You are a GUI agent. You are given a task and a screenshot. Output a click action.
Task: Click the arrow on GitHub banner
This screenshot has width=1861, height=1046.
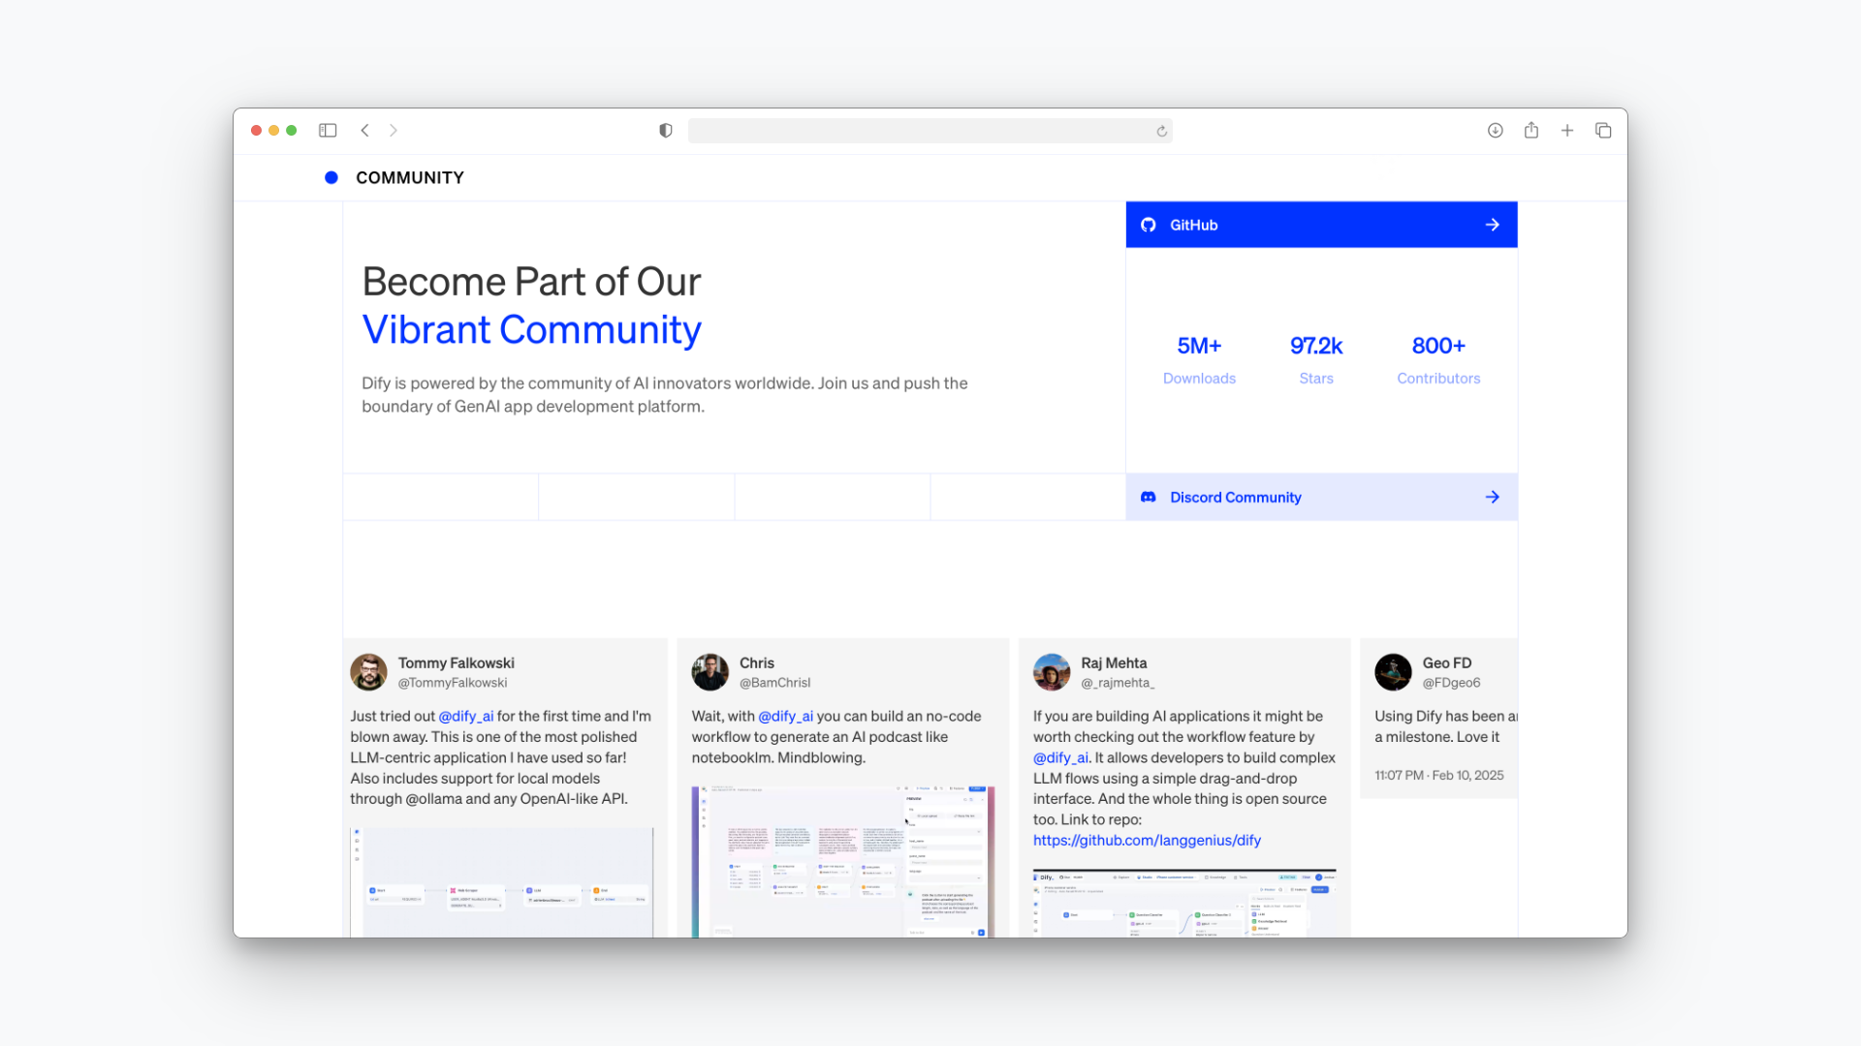click(x=1493, y=225)
